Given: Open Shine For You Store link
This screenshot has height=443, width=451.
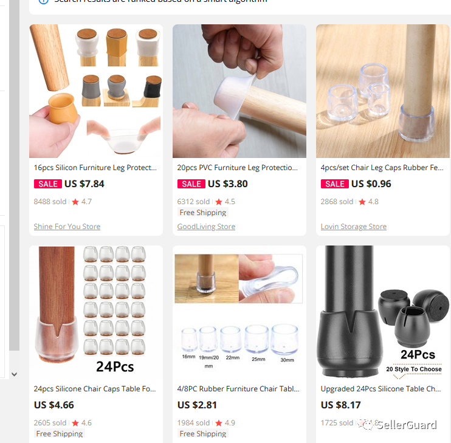Looking at the screenshot, I should tap(67, 227).
